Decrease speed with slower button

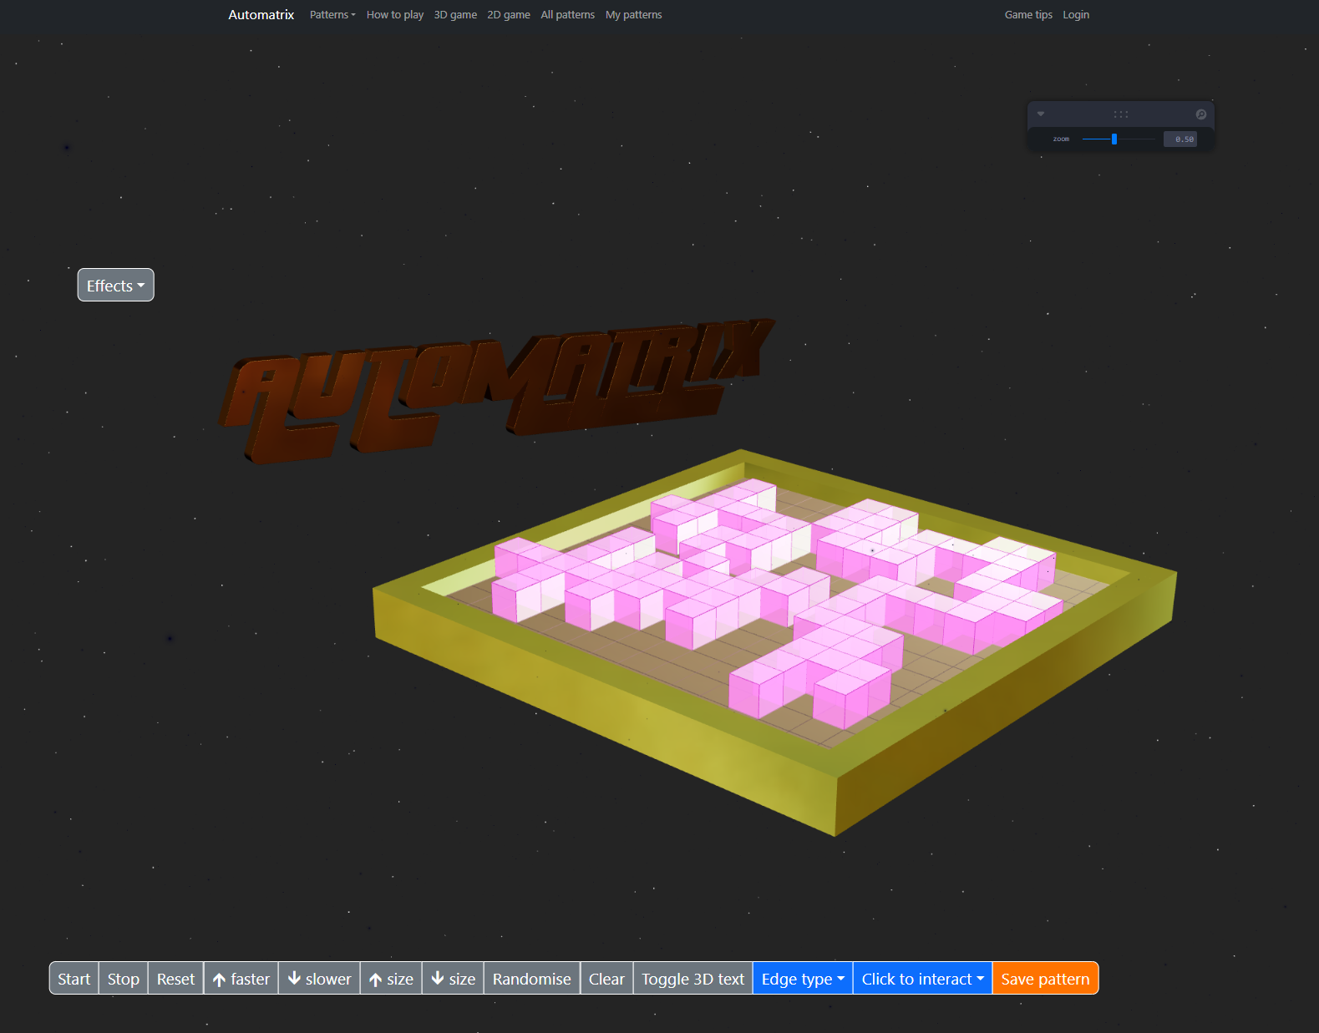tap(319, 979)
